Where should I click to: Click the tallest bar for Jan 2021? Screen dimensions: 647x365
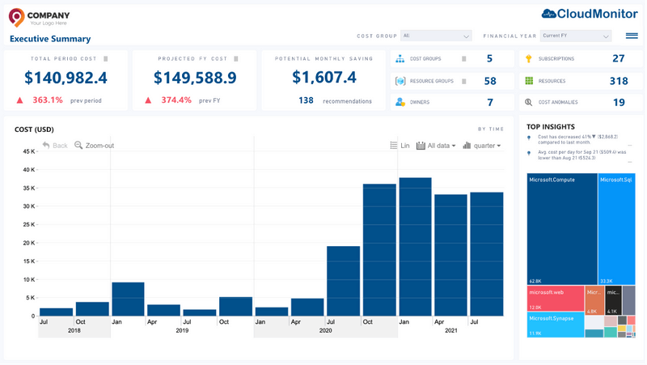click(x=415, y=247)
